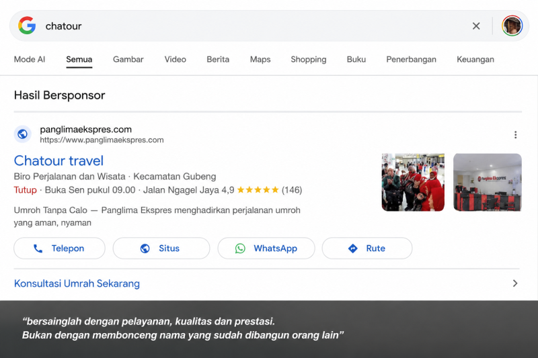Viewport: 538px width, 358px height.
Task: Click the Rute button label
Action: (x=376, y=249)
